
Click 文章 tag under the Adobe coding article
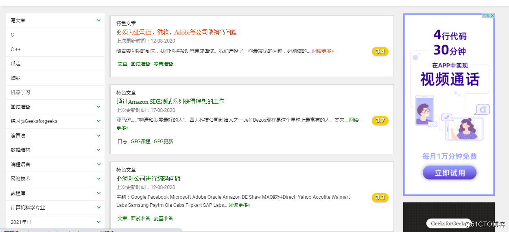(122, 64)
